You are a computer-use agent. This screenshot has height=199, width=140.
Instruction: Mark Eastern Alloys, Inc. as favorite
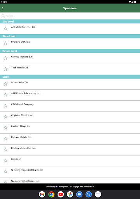tap(5, 128)
